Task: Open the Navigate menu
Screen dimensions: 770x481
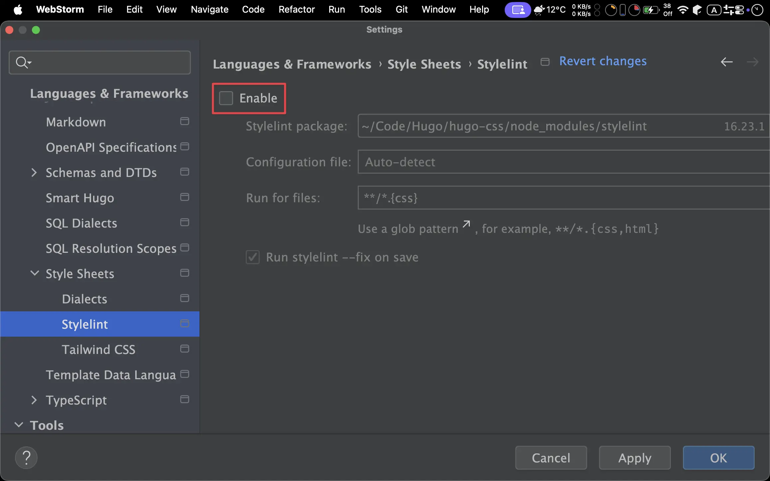Action: [x=209, y=10]
